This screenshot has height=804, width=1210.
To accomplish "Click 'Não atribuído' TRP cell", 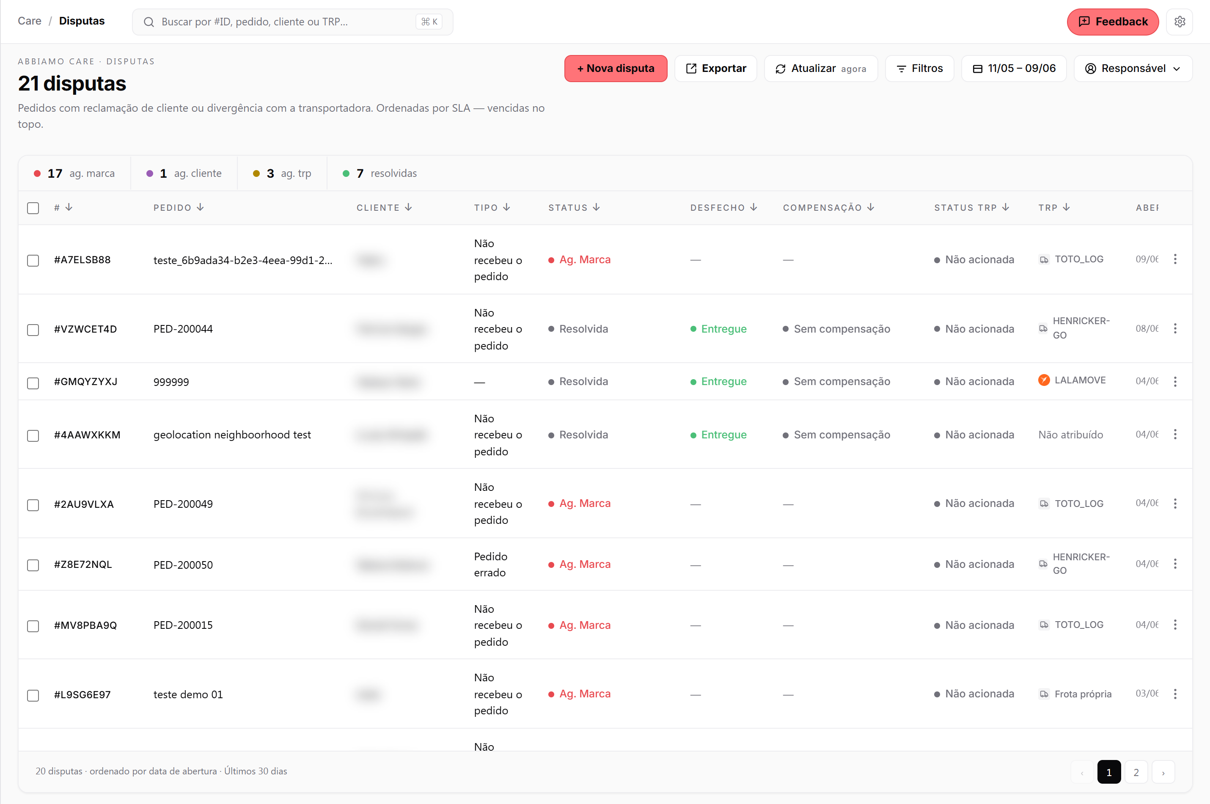I will (x=1070, y=434).
